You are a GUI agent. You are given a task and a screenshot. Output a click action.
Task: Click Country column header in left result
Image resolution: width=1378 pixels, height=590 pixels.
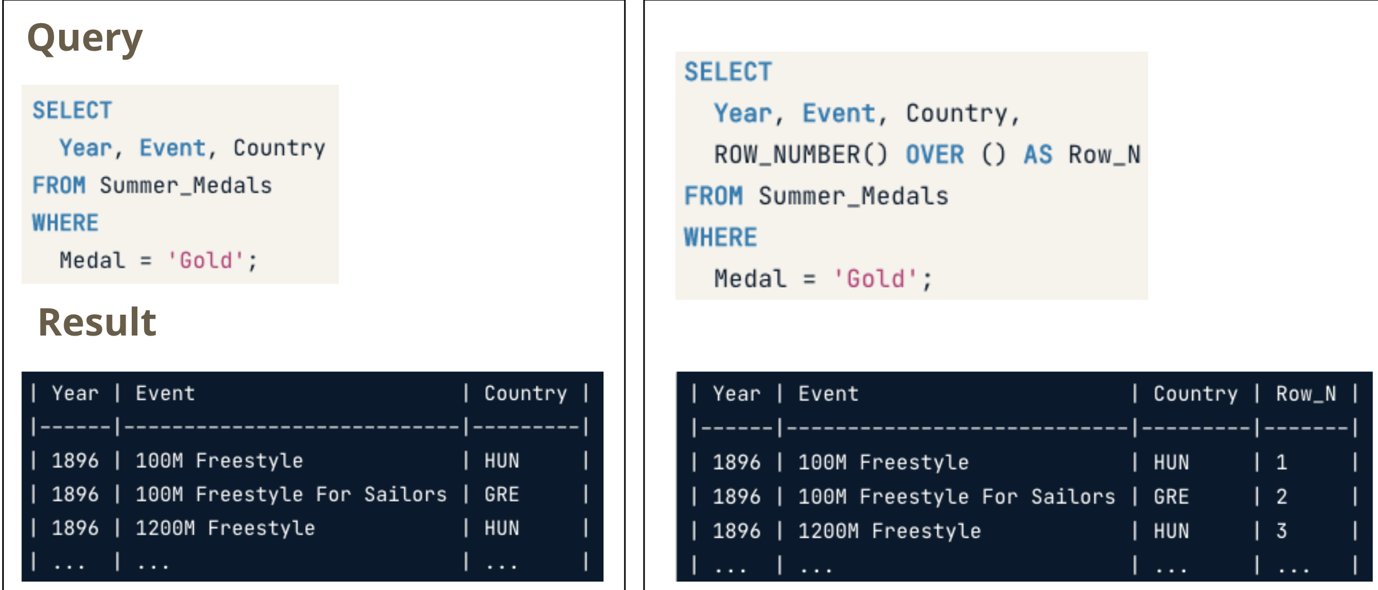[526, 393]
